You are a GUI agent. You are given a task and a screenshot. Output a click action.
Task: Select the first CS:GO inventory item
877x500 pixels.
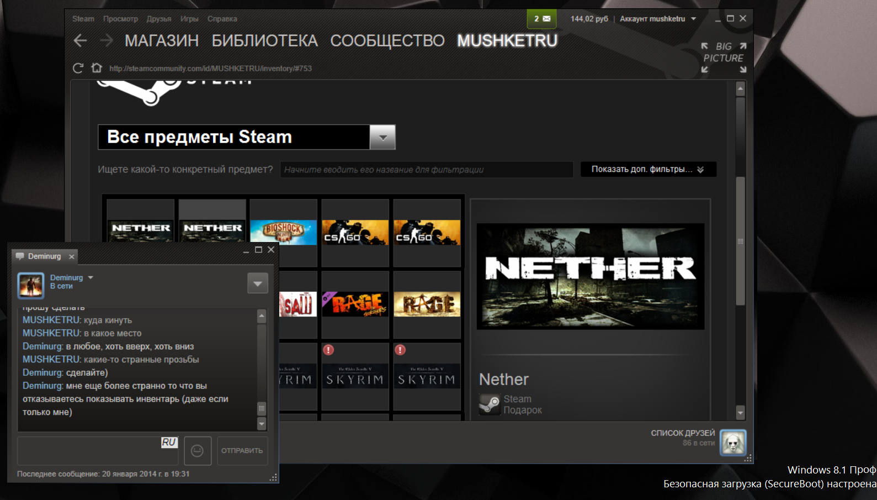coord(355,233)
